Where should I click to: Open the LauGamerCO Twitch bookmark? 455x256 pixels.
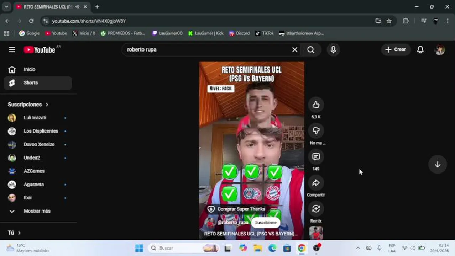point(167,33)
